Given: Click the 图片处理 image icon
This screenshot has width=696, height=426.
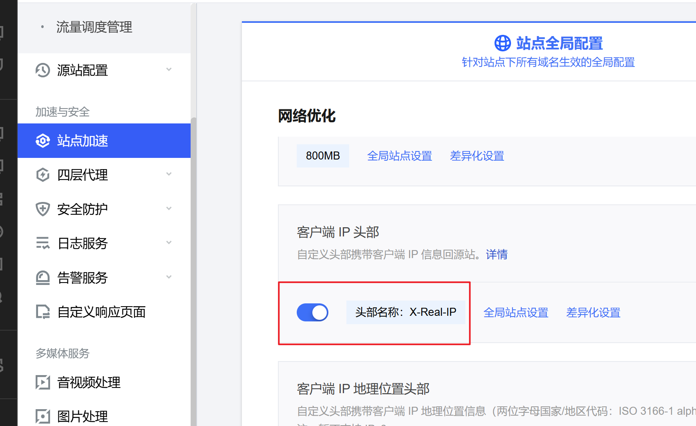Looking at the screenshot, I should coord(43,416).
